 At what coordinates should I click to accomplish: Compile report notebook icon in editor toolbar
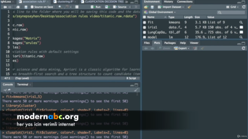coord(77,7)
